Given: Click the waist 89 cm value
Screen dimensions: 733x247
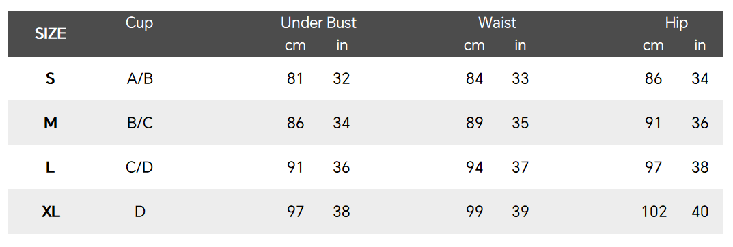Looking at the screenshot, I should coord(474,123).
